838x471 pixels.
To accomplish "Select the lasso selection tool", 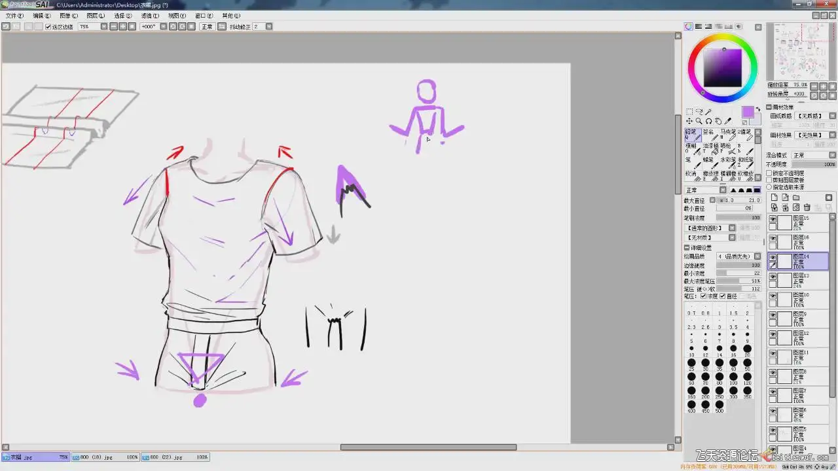I will pyautogui.click(x=699, y=112).
